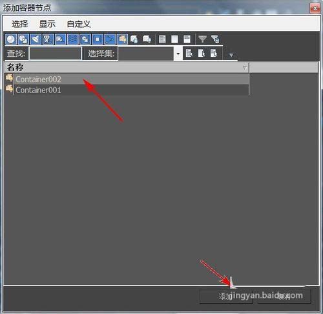This screenshot has height=314, width=323.
Task: Click the 选择集 selection set field
Action: [146, 54]
